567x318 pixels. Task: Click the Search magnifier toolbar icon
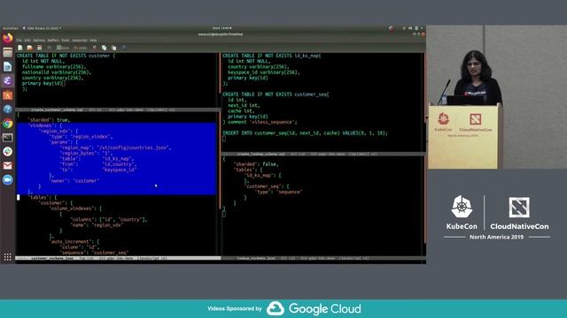pyautogui.click(x=124, y=48)
